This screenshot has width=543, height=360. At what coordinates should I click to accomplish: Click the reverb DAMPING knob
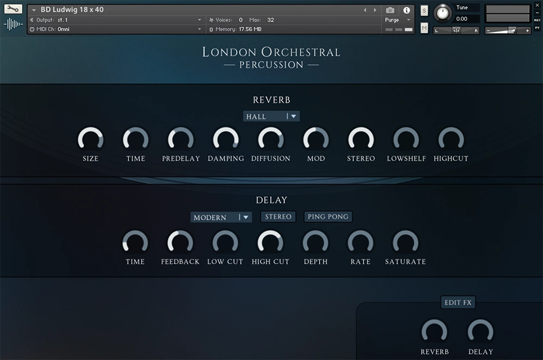(226, 139)
